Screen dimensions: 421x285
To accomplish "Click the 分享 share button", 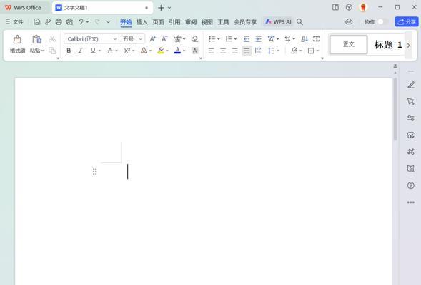I will [x=407, y=21].
